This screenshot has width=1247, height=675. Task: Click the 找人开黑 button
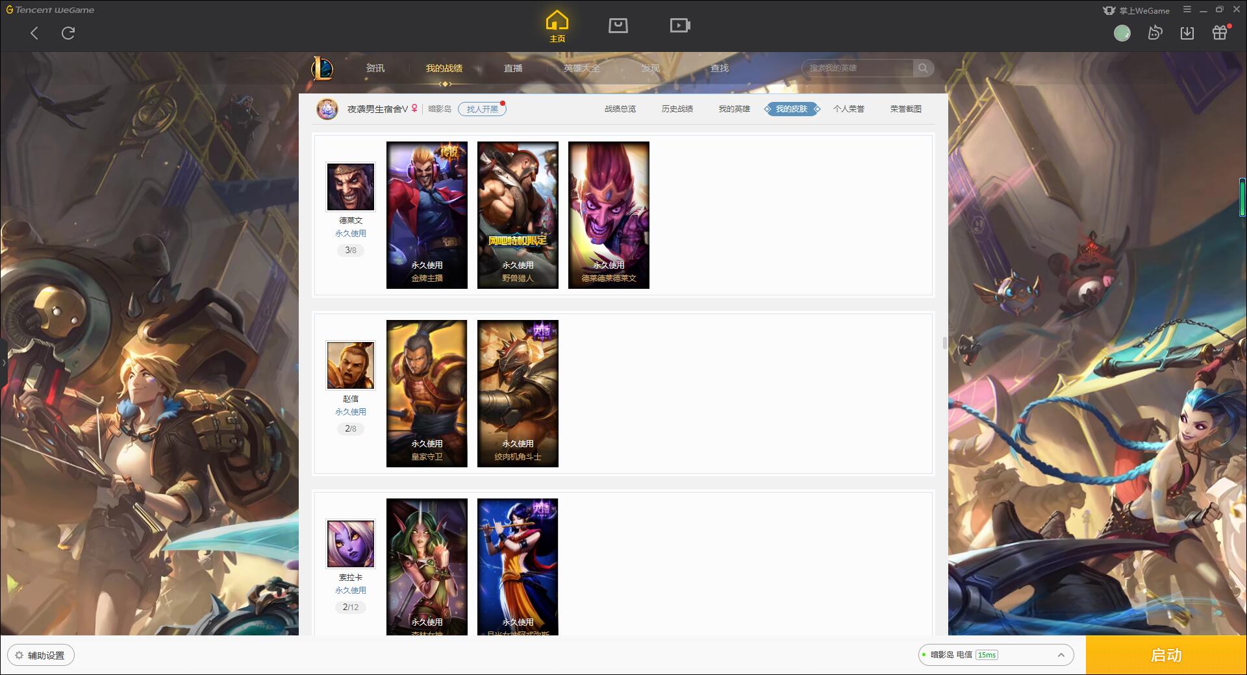click(x=482, y=109)
